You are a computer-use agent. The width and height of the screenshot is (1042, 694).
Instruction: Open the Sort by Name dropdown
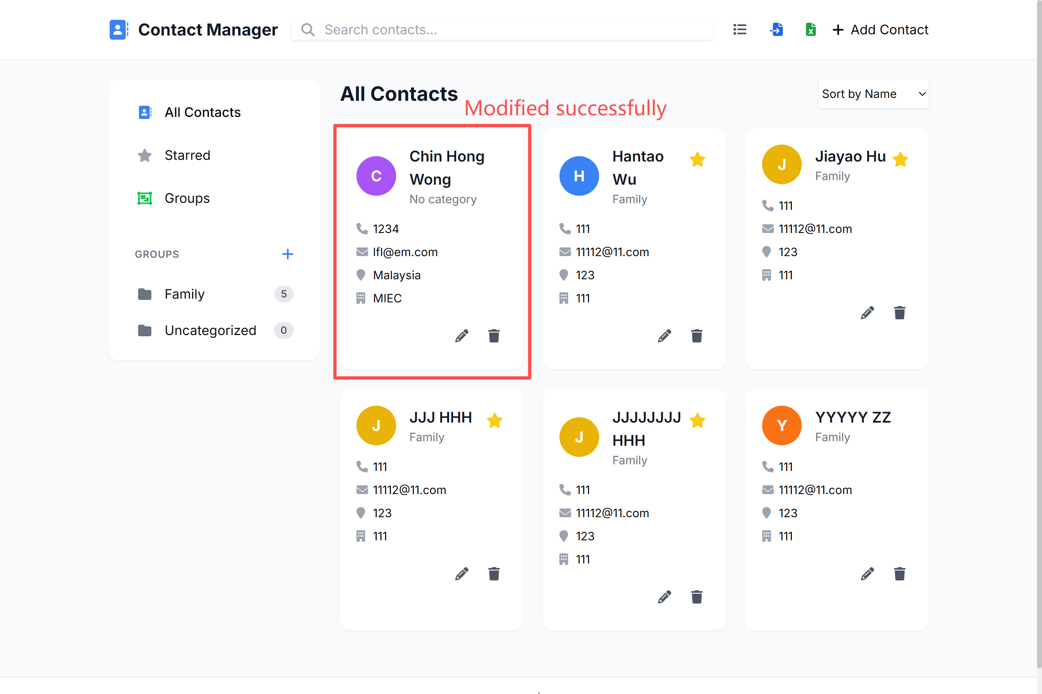pos(873,94)
